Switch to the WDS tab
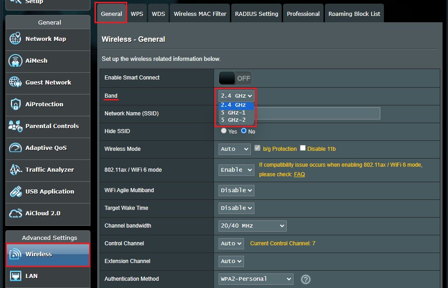448x288 pixels. (158, 14)
